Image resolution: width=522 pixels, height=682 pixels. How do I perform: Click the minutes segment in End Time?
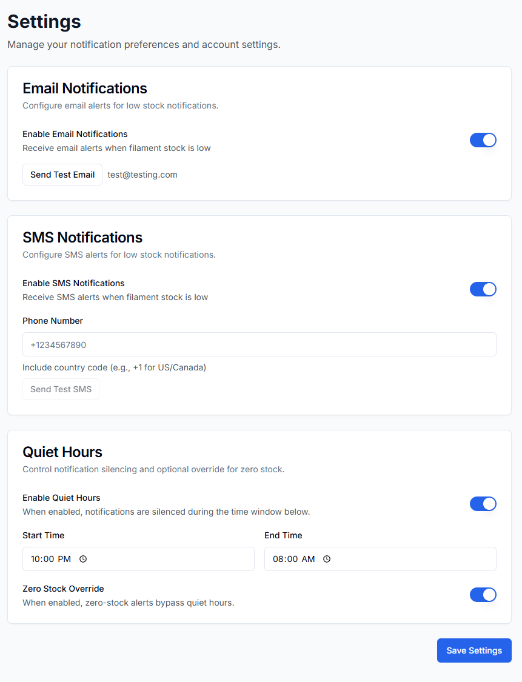pyautogui.click(x=292, y=559)
